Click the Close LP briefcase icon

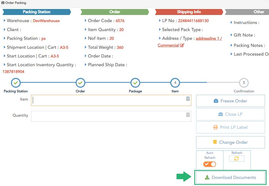pos(220,114)
